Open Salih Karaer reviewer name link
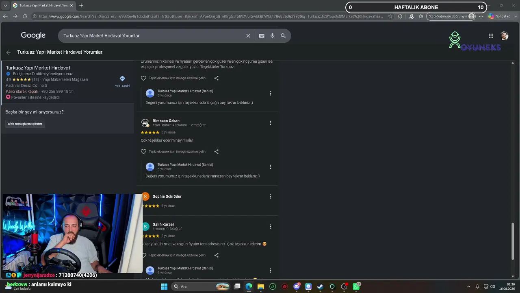The image size is (520, 293). pos(163,225)
